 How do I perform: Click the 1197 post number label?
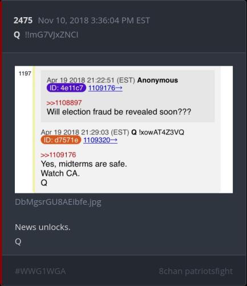tap(25, 73)
